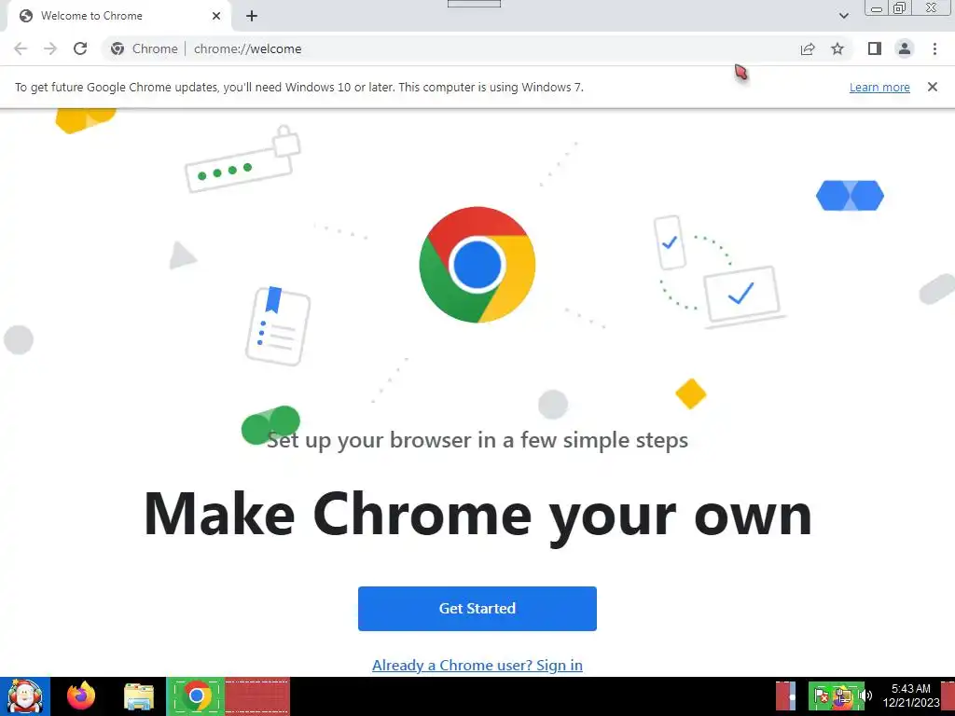Click the Get Started button
The width and height of the screenshot is (955, 716).
pos(477,608)
